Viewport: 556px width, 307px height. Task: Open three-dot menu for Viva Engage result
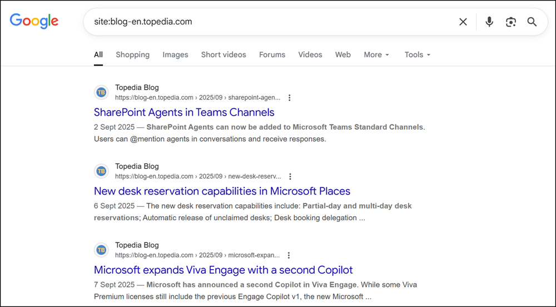point(289,256)
